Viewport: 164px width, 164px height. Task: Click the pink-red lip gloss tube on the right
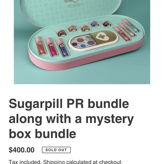coord(122,33)
